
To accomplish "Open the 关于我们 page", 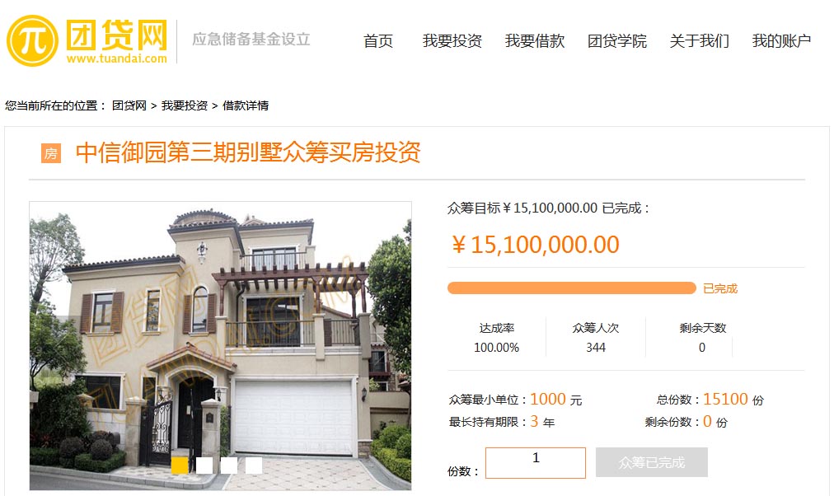I will pos(700,41).
